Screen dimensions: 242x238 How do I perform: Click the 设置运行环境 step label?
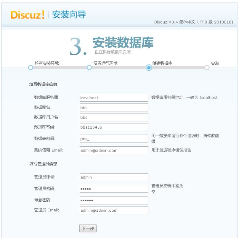coord(105,63)
